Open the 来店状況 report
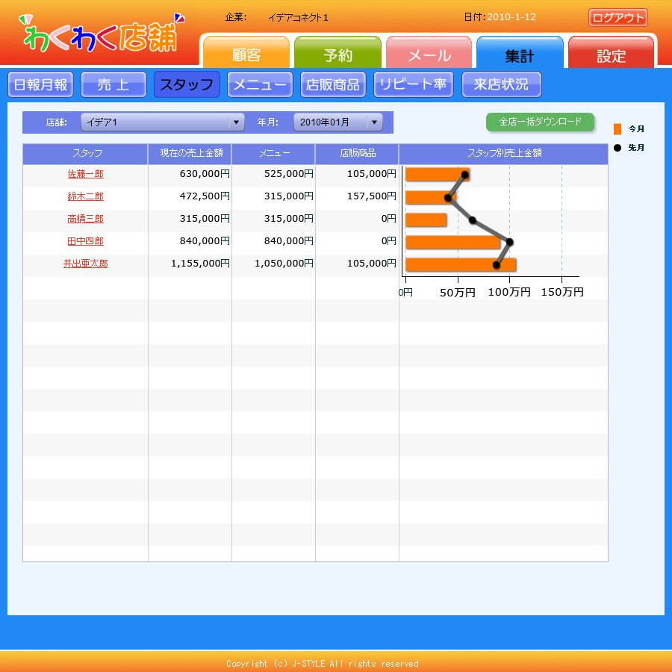 point(501,85)
